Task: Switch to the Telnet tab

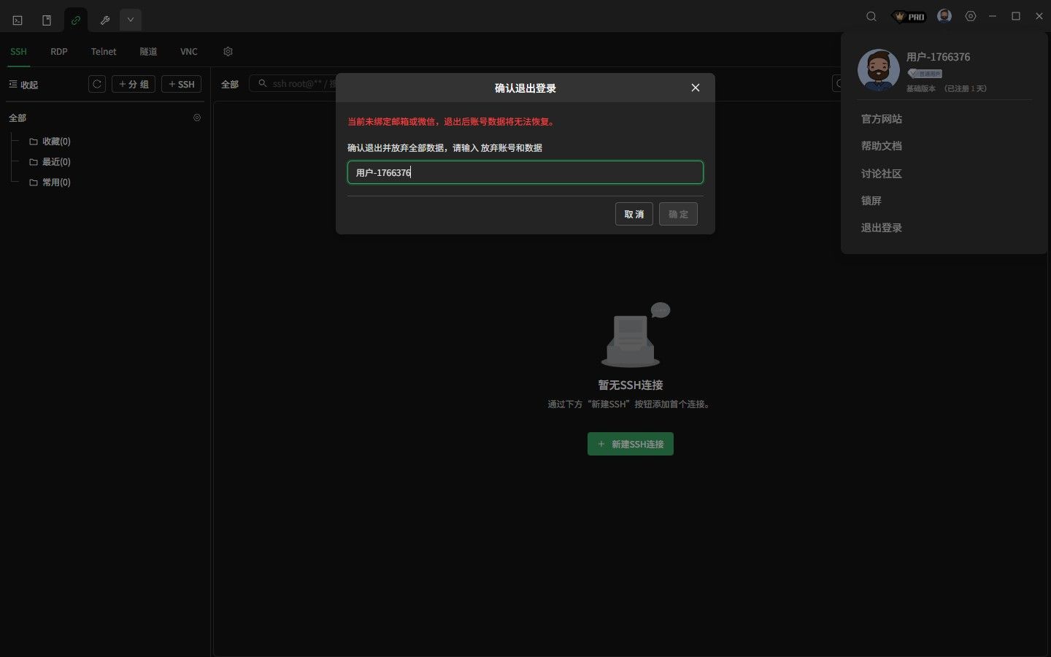Action: [104, 52]
